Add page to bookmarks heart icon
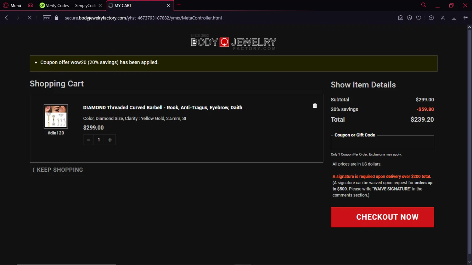The height and width of the screenshot is (265, 472). click(x=419, y=18)
